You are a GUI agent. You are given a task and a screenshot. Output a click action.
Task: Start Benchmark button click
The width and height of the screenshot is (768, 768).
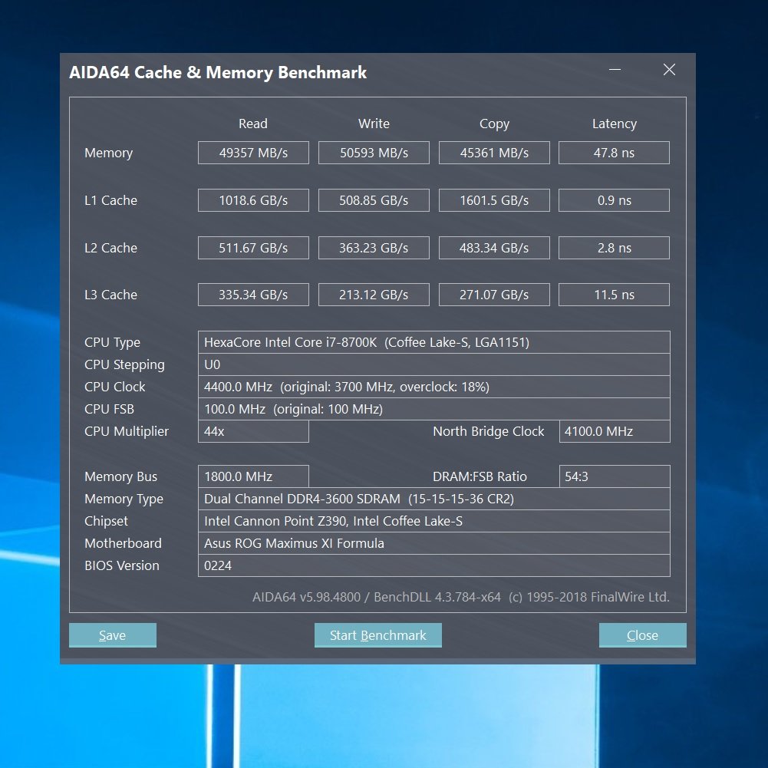coord(377,635)
